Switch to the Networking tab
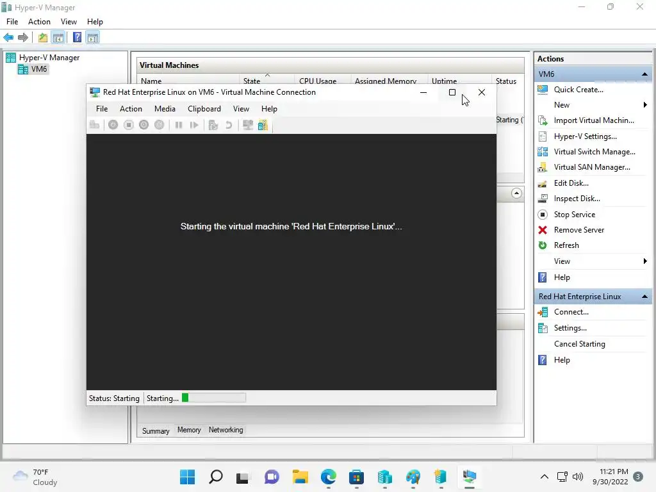656x492 pixels. point(226,430)
